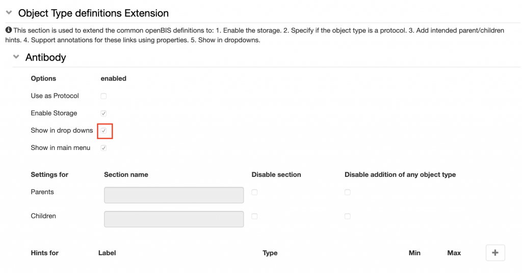Collapse the Antibody section chevron

[16, 57]
